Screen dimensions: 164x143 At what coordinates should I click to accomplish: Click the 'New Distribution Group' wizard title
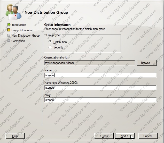[46, 12]
